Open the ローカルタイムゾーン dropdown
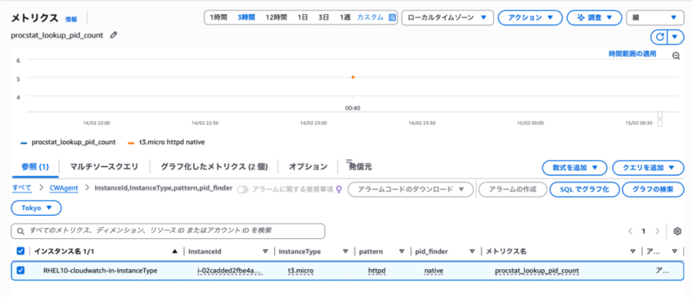 tap(447, 18)
